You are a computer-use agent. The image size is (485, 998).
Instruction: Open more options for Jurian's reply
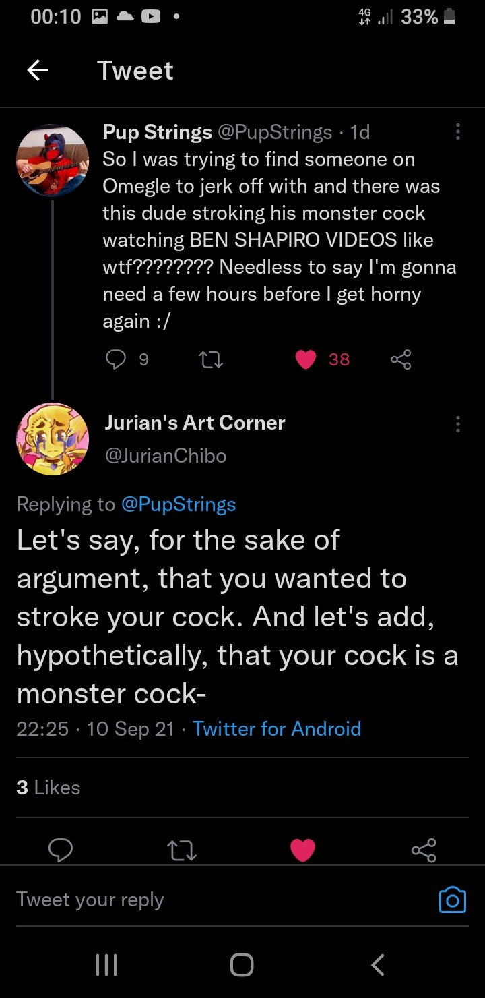tap(458, 424)
